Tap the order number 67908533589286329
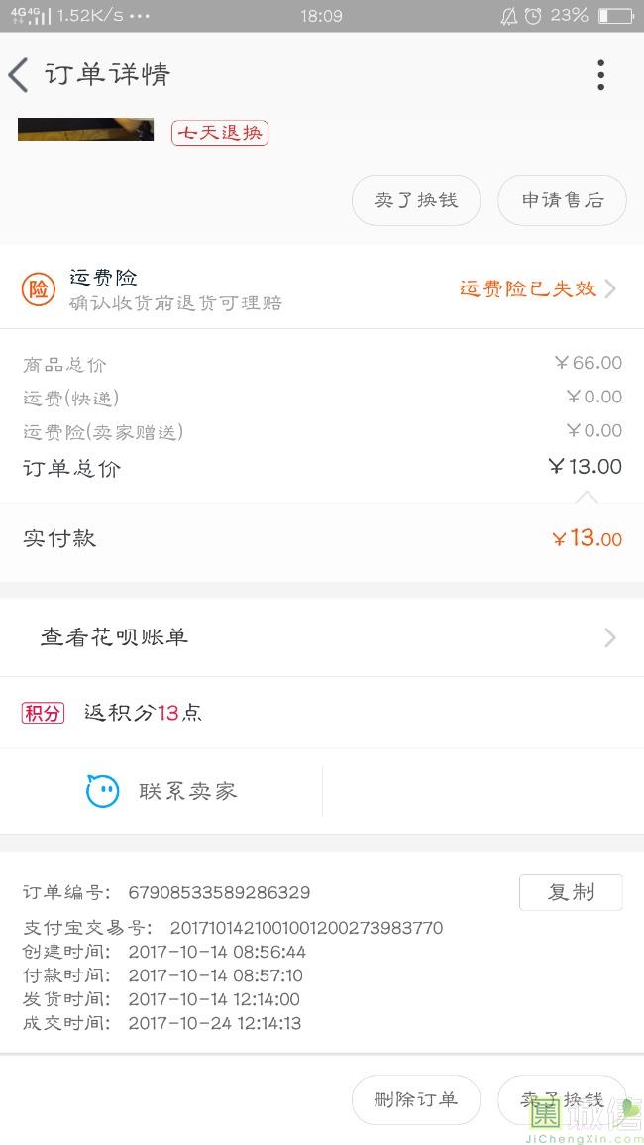Viewport: 644px width, 1145px height. click(x=219, y=893)
